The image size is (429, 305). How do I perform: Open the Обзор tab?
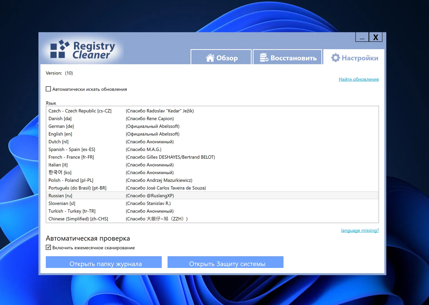pyautogui.click(x=221, y=57)
